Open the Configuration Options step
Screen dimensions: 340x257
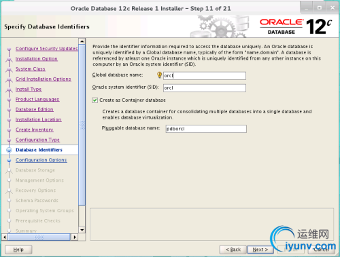point(41,160)
